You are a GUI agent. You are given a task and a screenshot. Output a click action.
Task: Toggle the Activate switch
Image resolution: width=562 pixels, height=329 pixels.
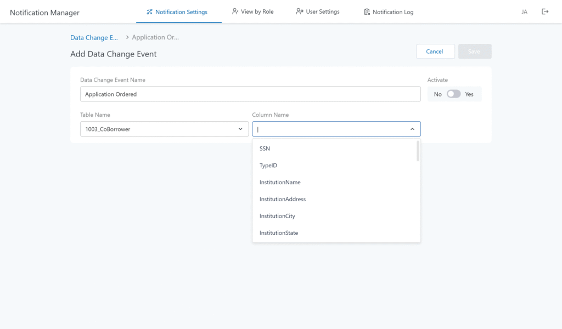[x=453, y=94]
